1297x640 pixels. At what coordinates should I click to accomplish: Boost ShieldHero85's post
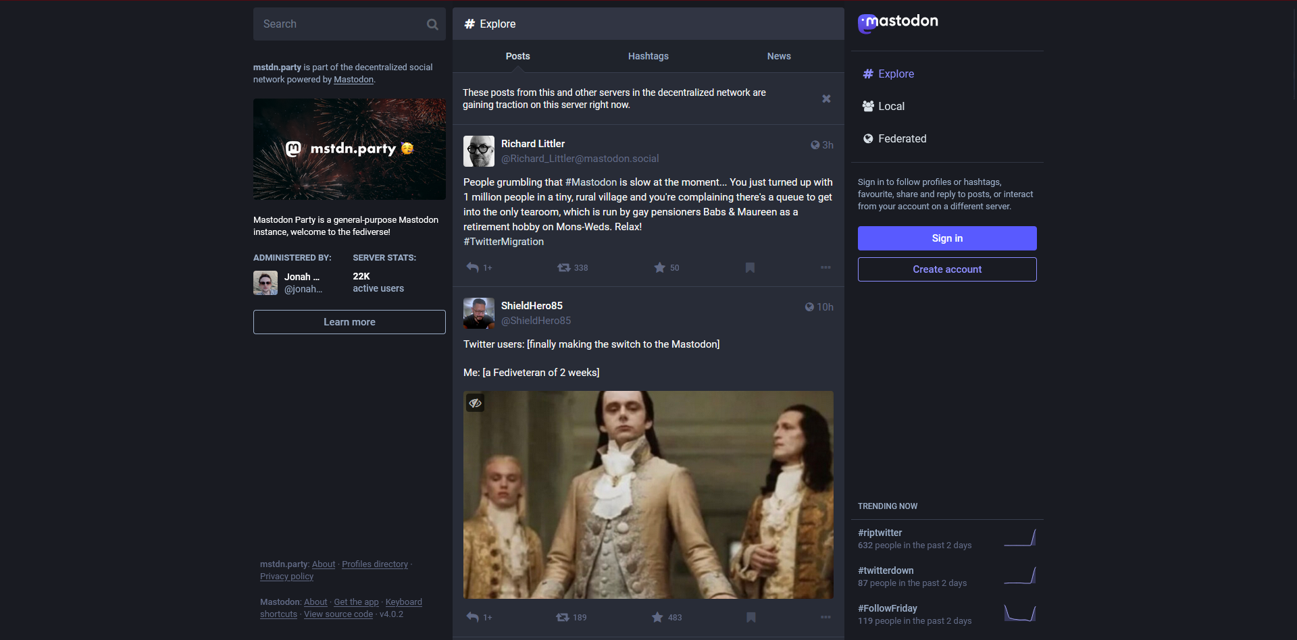(562, 617)
